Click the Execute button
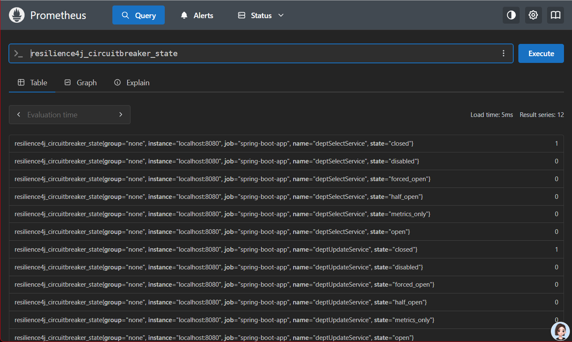 [x=541, y=53]
